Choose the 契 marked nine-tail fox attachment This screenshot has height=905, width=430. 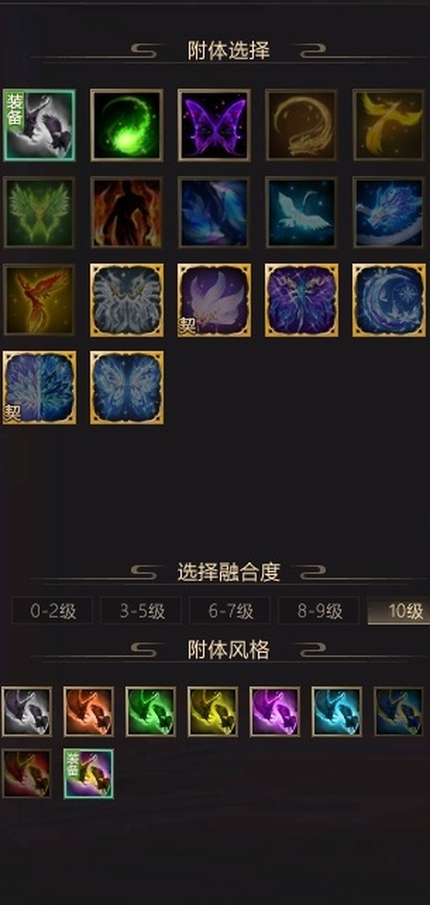214,300
